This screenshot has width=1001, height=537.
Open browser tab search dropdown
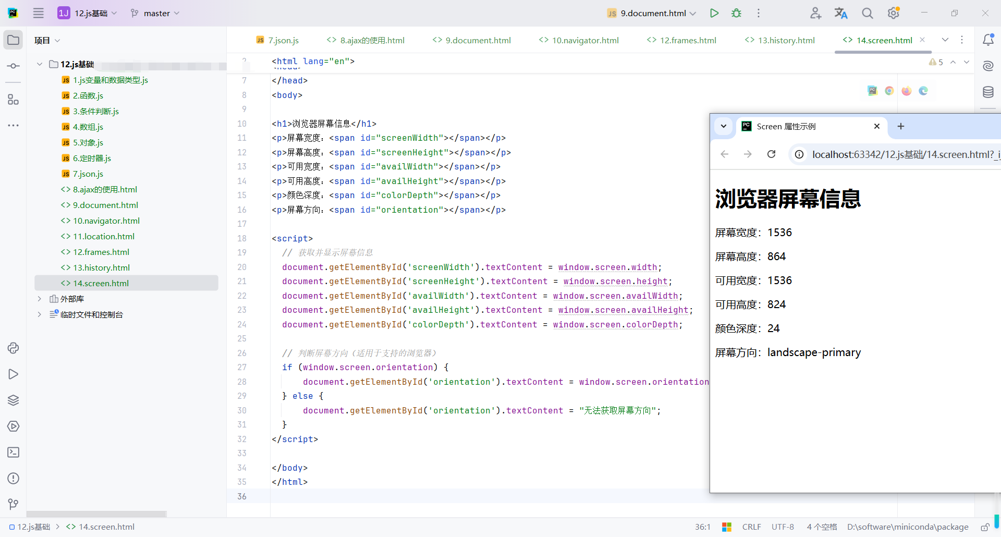724,126
